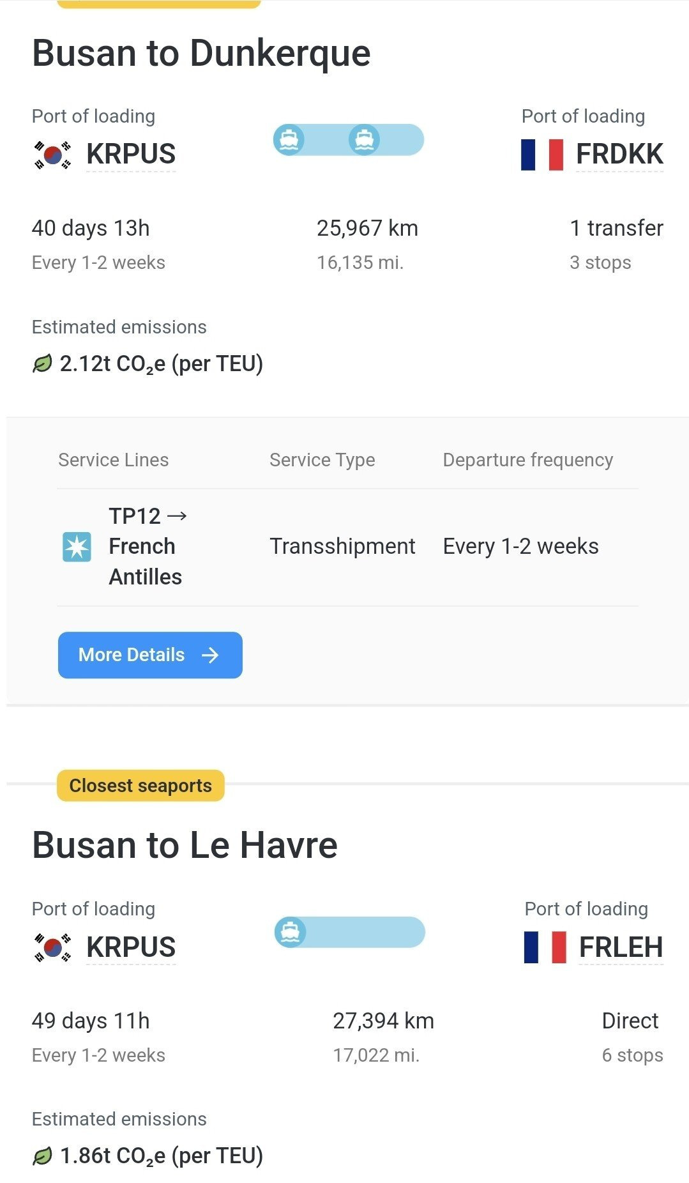
Task: Open More Details for the TP12 service
Action: click(x=150, y=655)
